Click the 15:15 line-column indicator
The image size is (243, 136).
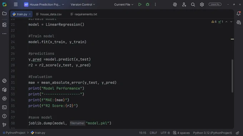(143, 133)
